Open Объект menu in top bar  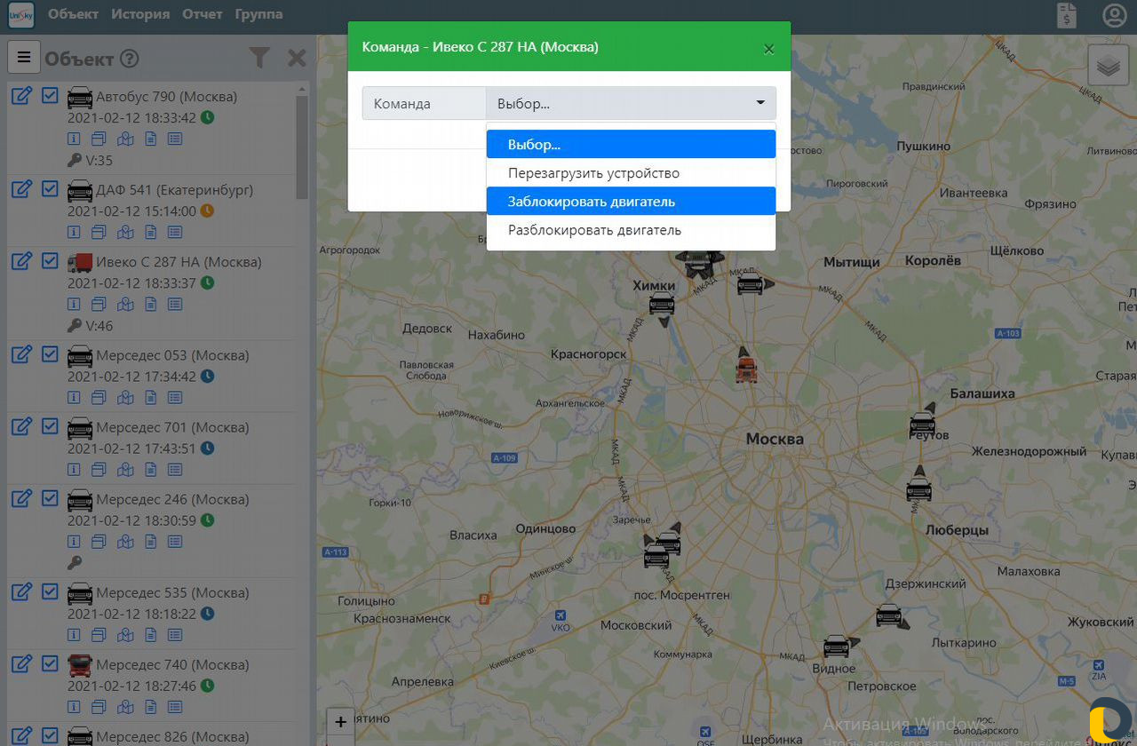coord(74,14)
